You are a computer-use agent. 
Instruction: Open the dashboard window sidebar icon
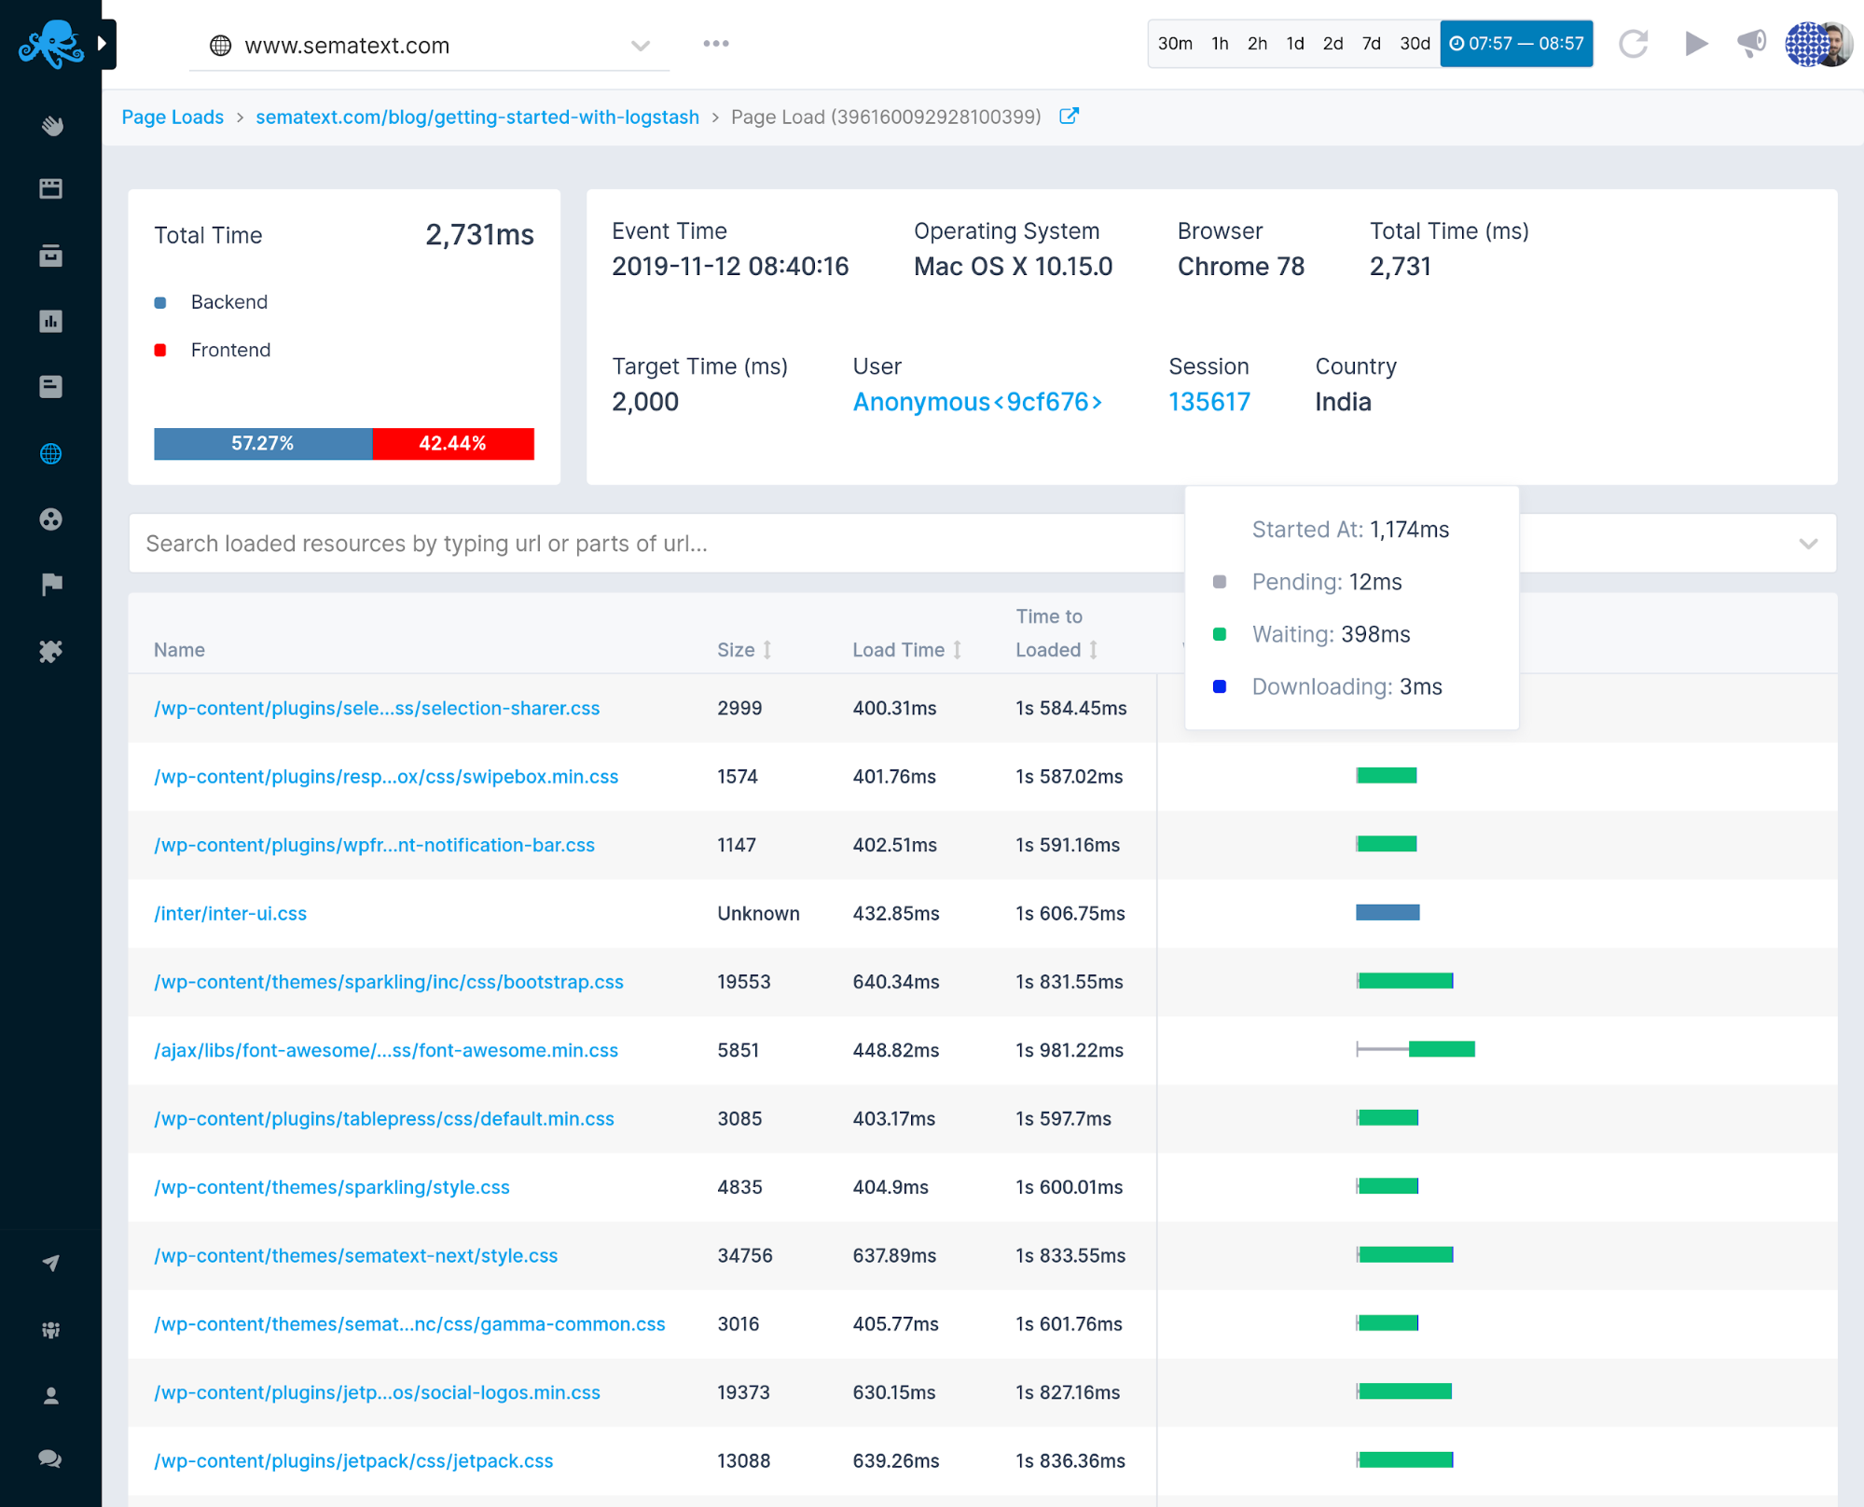tap(51, 189)
